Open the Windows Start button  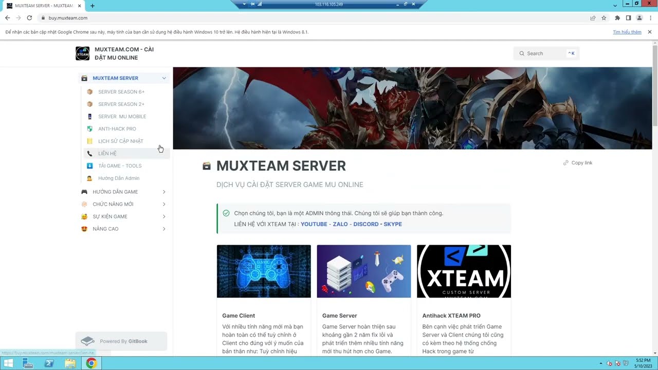pyautogui.click(x=9, y=363)
